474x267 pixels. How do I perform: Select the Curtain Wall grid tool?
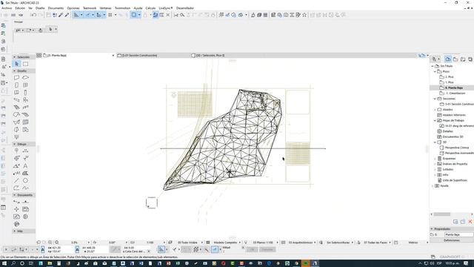[25, 122]
